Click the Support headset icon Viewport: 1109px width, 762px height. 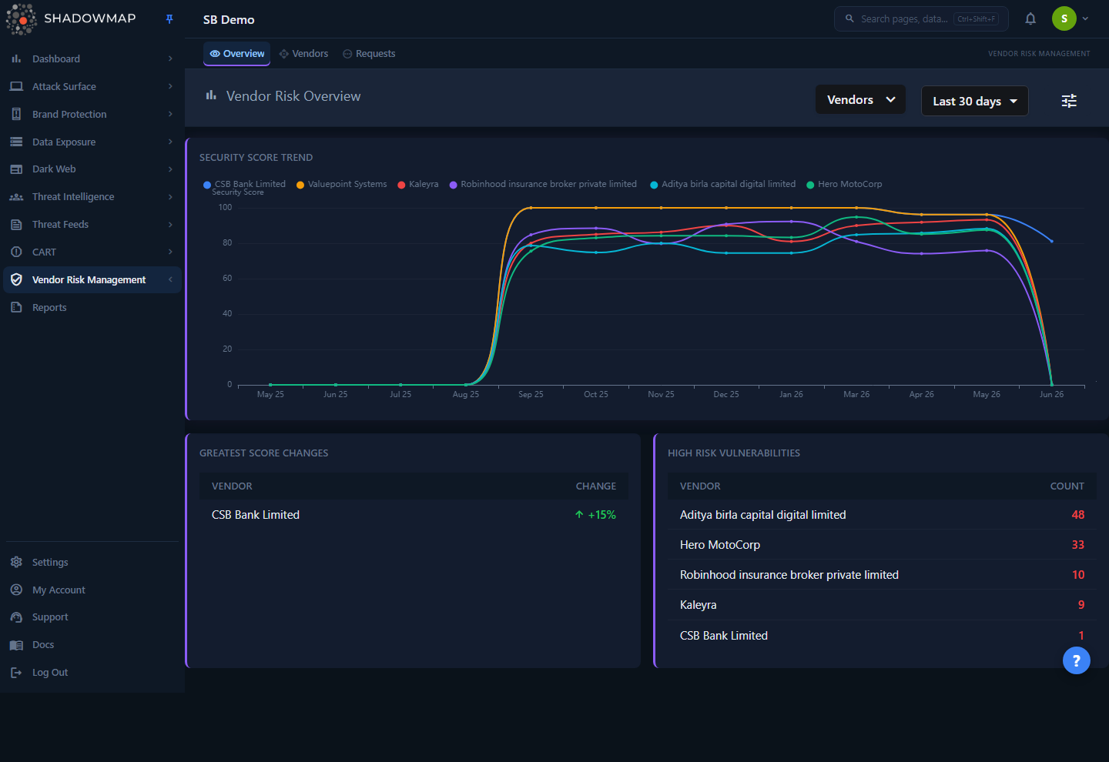(16, 617)
